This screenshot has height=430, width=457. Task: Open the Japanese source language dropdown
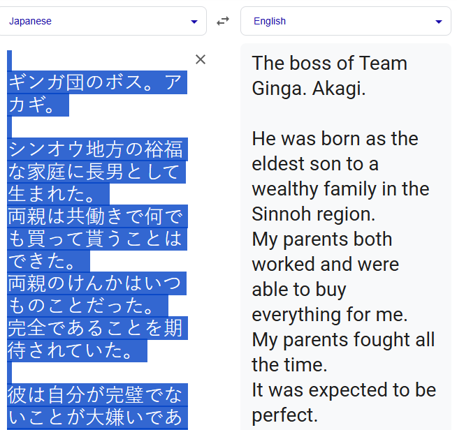click(x=103, y=21)
